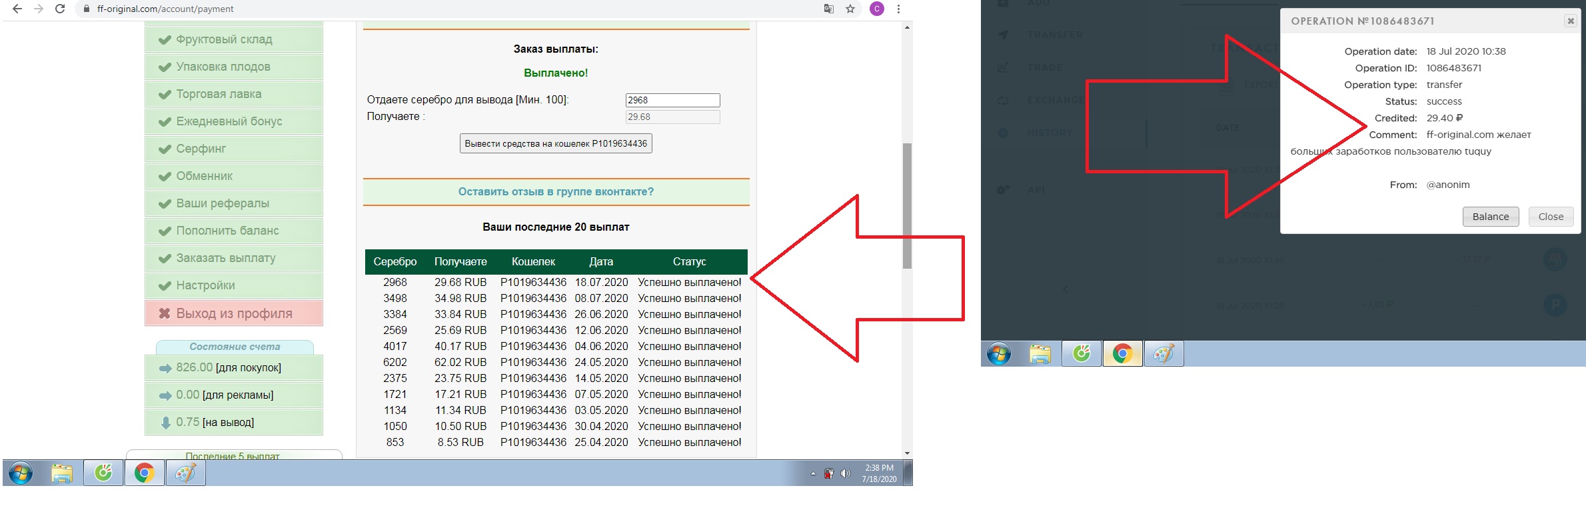Click the browser forward arrow

38,9
